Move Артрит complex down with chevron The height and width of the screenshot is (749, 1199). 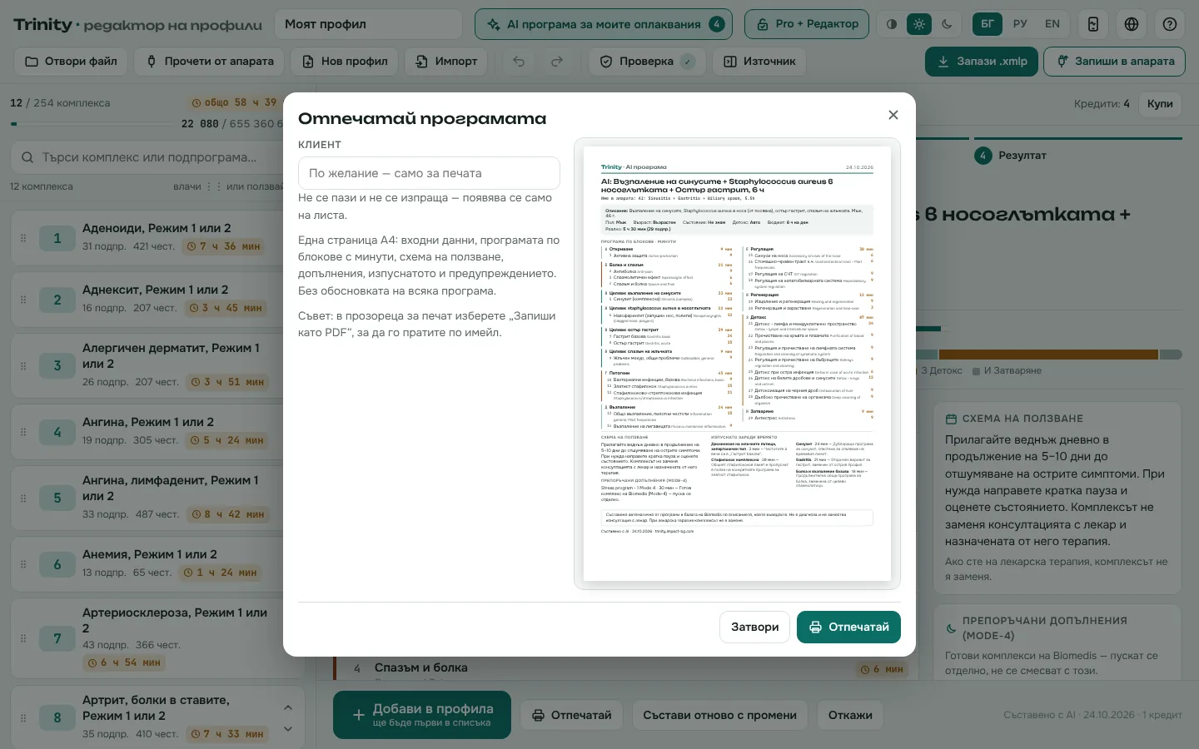[x=288, y=729]
